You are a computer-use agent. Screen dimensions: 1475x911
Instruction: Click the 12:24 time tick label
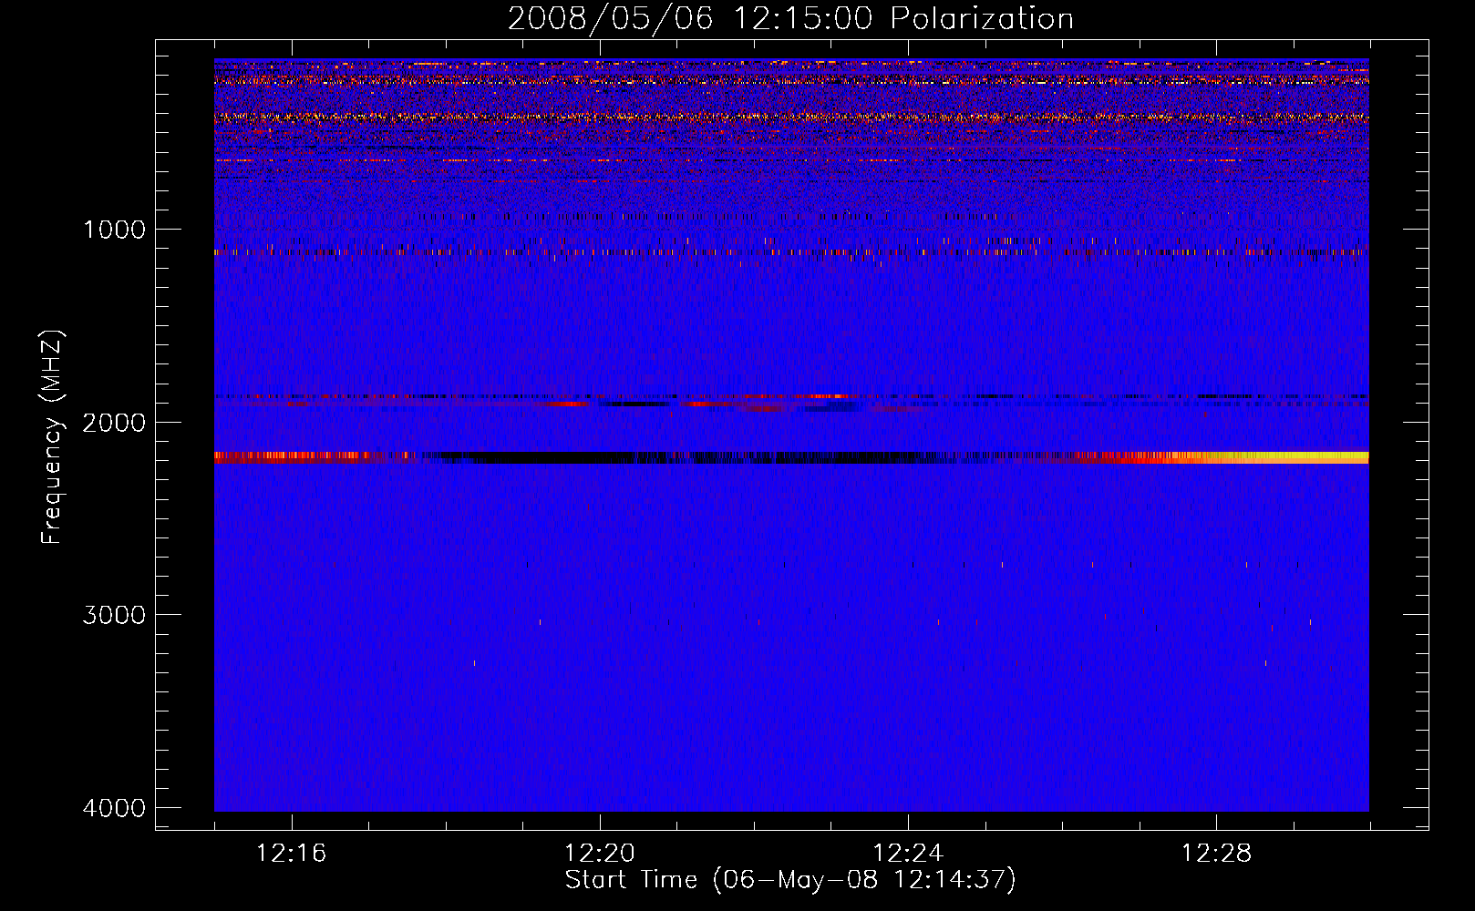tap(908, 854)
